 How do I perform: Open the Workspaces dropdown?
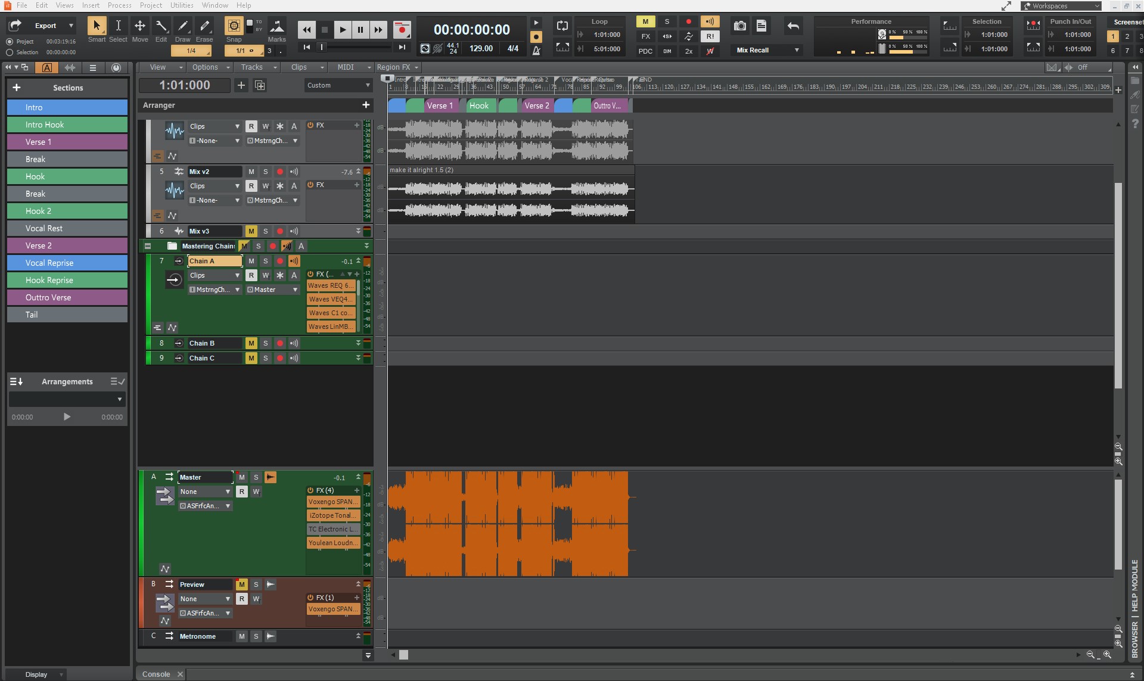click(1061, 6)
